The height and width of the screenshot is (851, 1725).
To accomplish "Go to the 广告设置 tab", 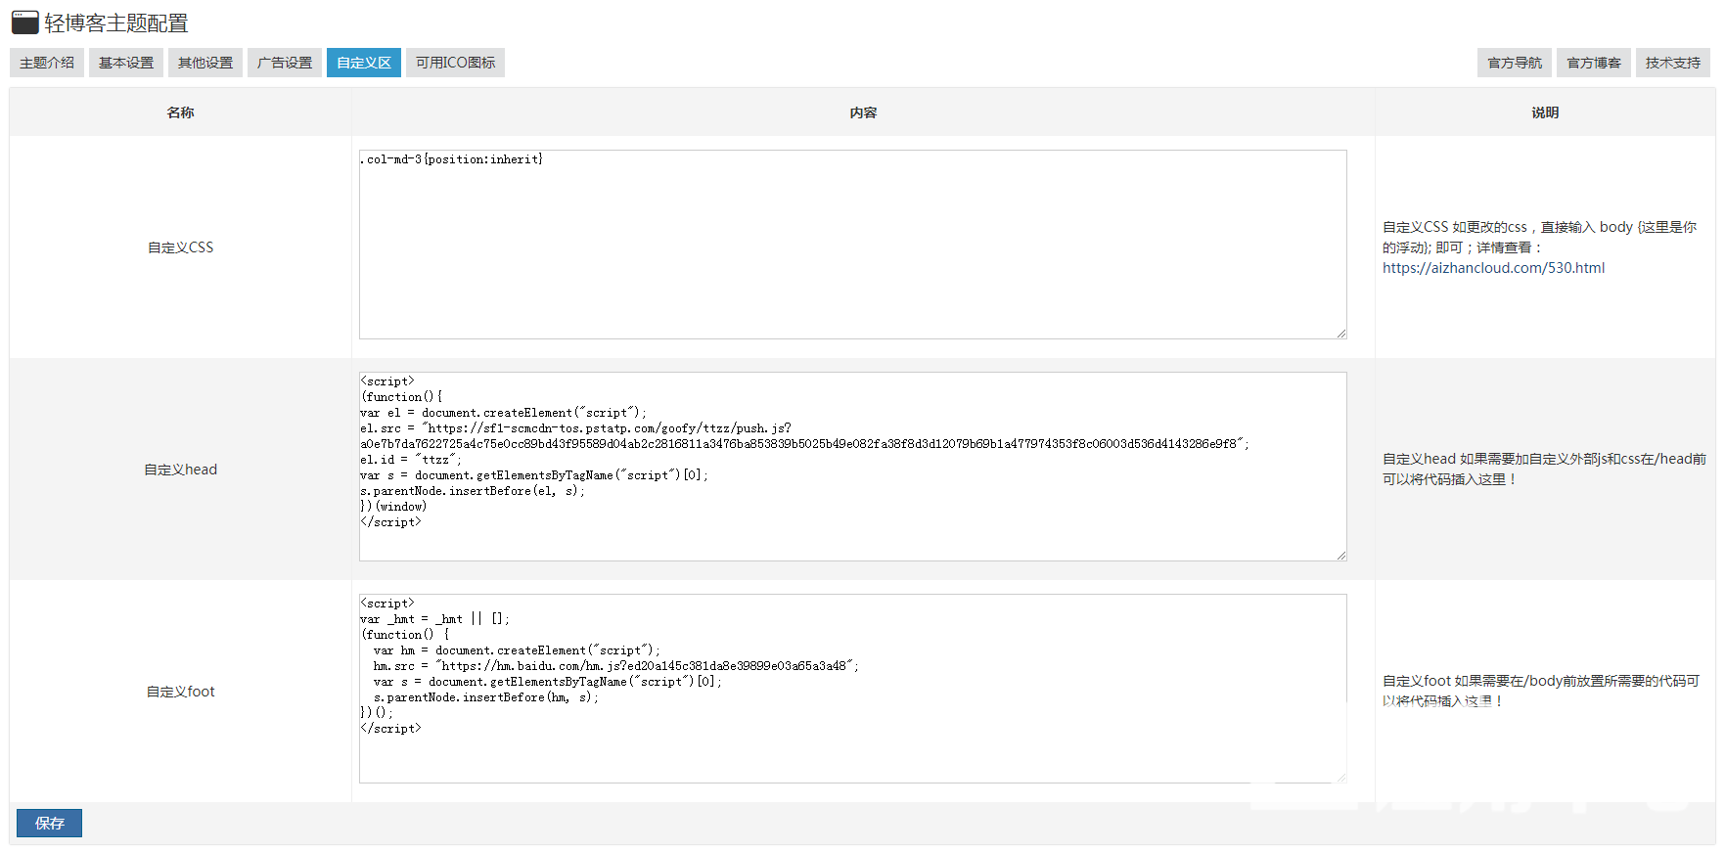I will [x=285, y=63].
